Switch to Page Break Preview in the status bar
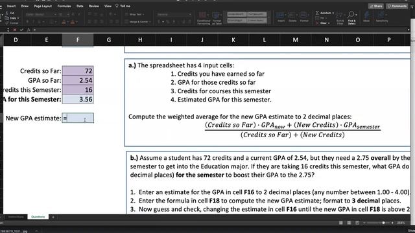The image size is (415, 233). point(357,223)
